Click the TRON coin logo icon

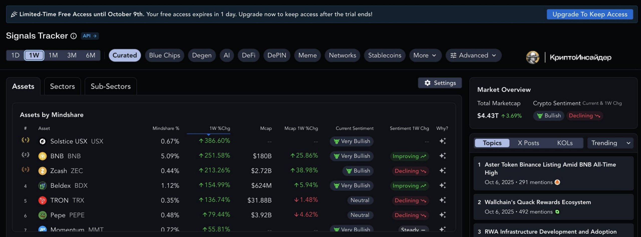pyautogui.click(x=42, y=200)
